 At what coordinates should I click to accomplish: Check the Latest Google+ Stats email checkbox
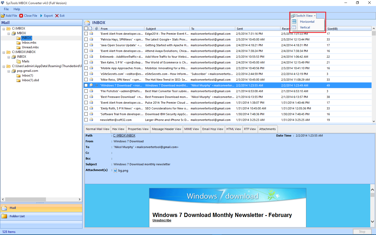[86, 39]
